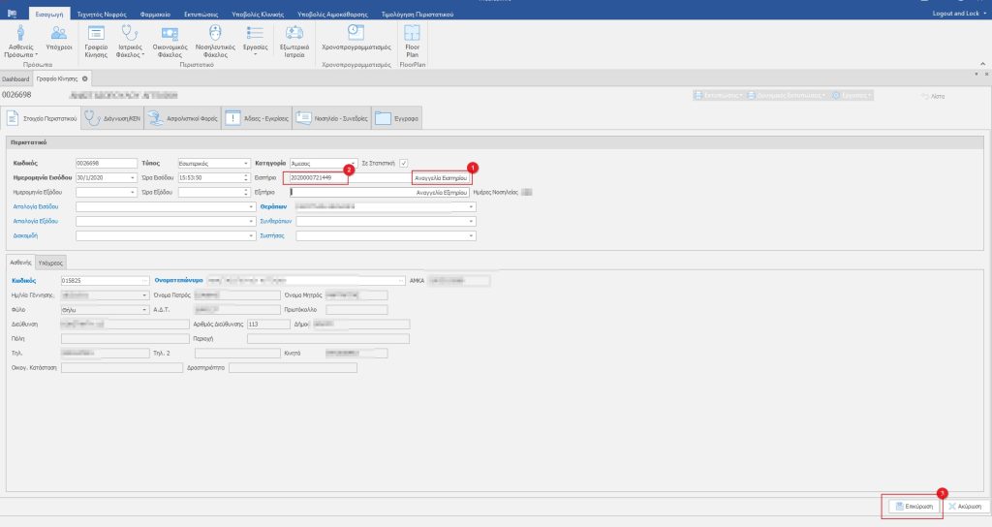Click the Οικονομικός Φάκελος icon

170,37
